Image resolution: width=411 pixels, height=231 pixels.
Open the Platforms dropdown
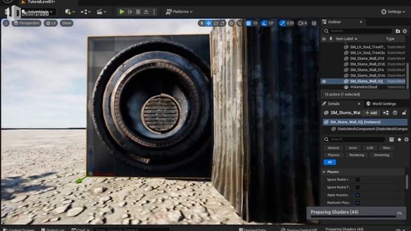tap(180, 12)
